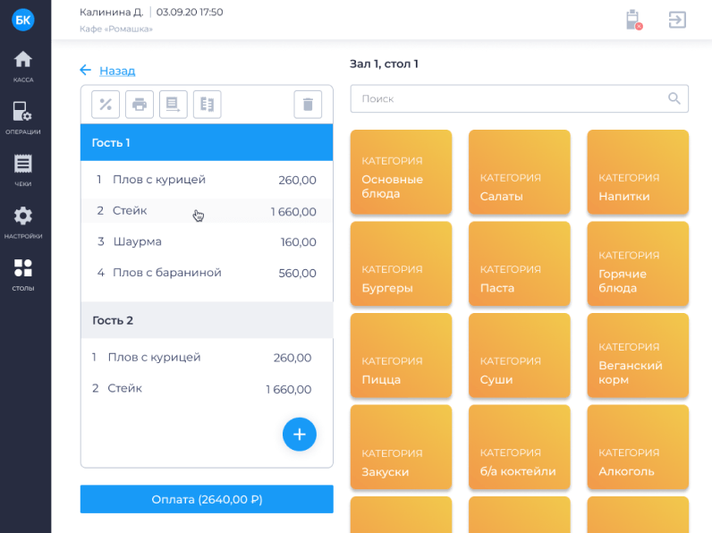Click the logout exit icon
The image size is (712, 533).
click(677, 20)
